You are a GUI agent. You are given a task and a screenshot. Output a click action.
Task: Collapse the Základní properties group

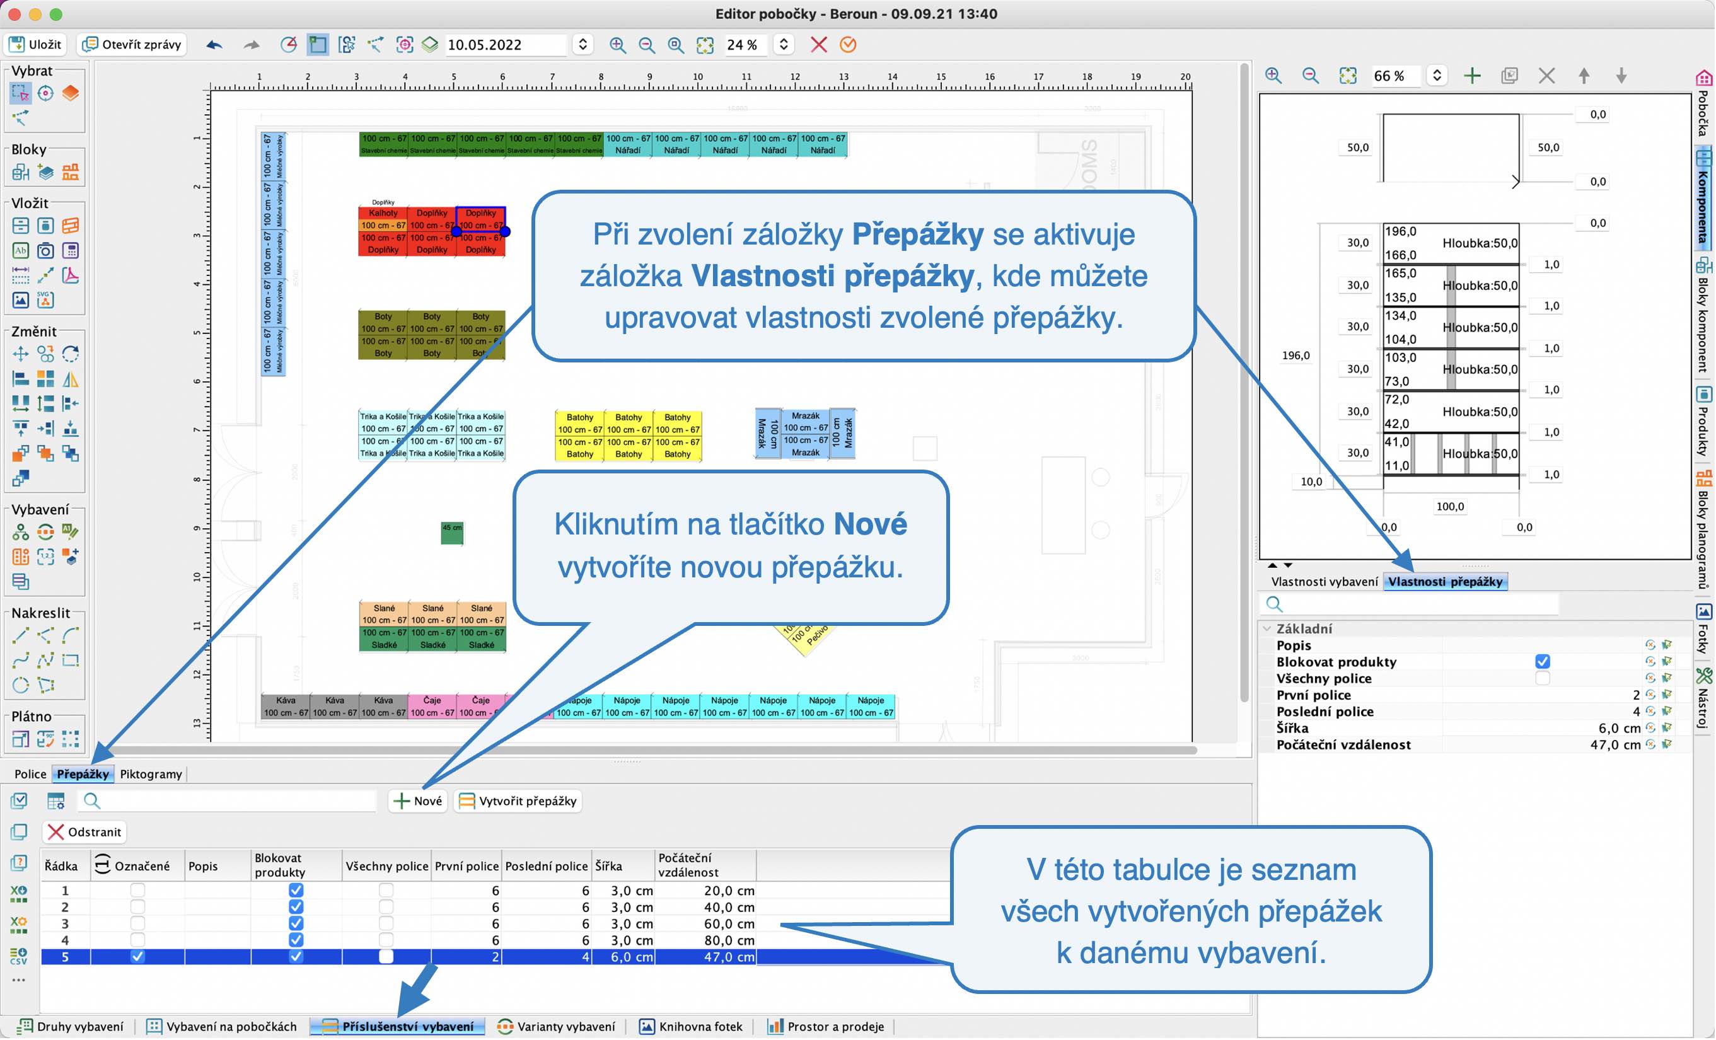pyautogui.click(x=1268, y=628)
